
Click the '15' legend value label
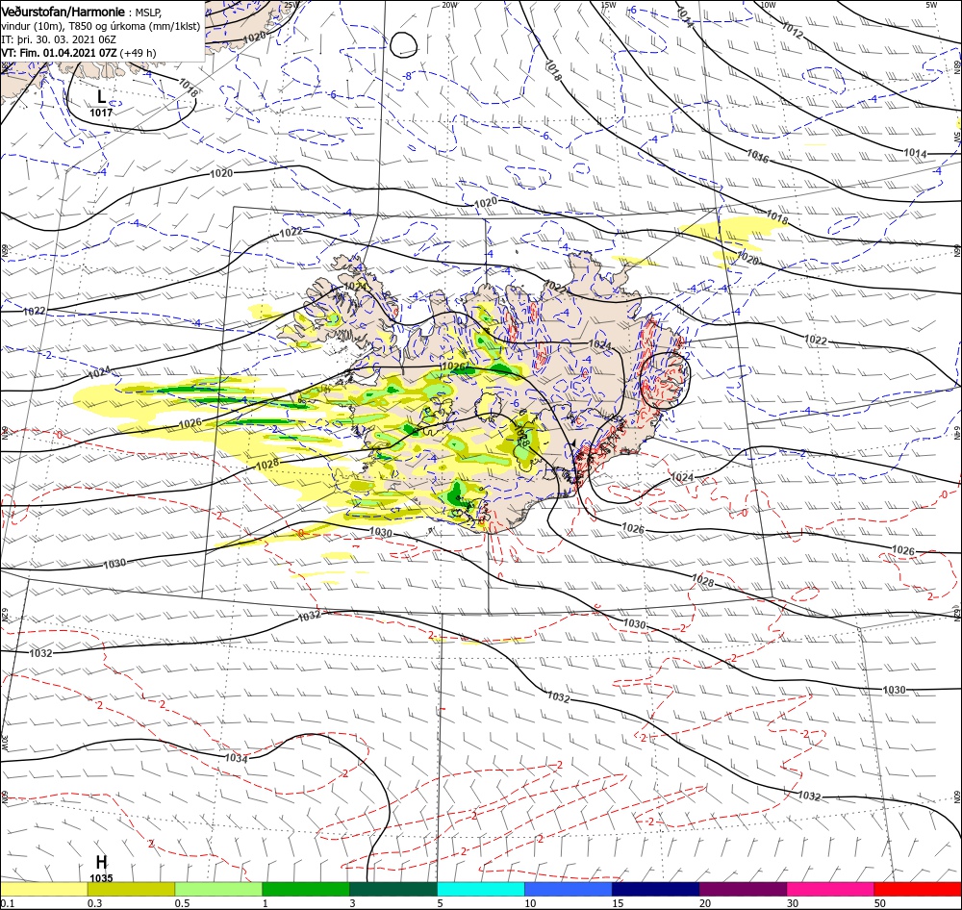click(x=618, y=903)
